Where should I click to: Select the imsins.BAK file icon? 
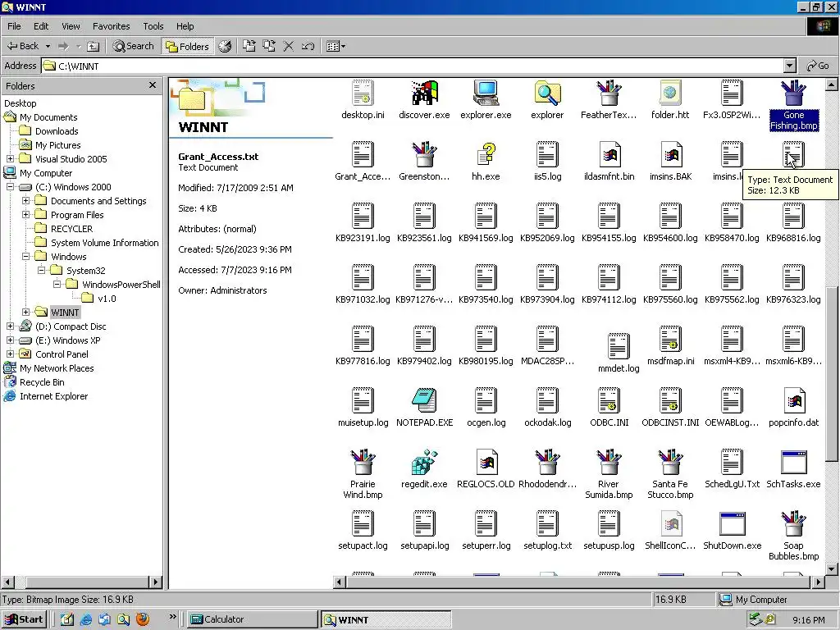coord(670,154)
